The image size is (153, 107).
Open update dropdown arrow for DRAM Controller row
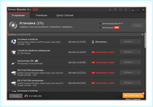click(x=139, y=41)
